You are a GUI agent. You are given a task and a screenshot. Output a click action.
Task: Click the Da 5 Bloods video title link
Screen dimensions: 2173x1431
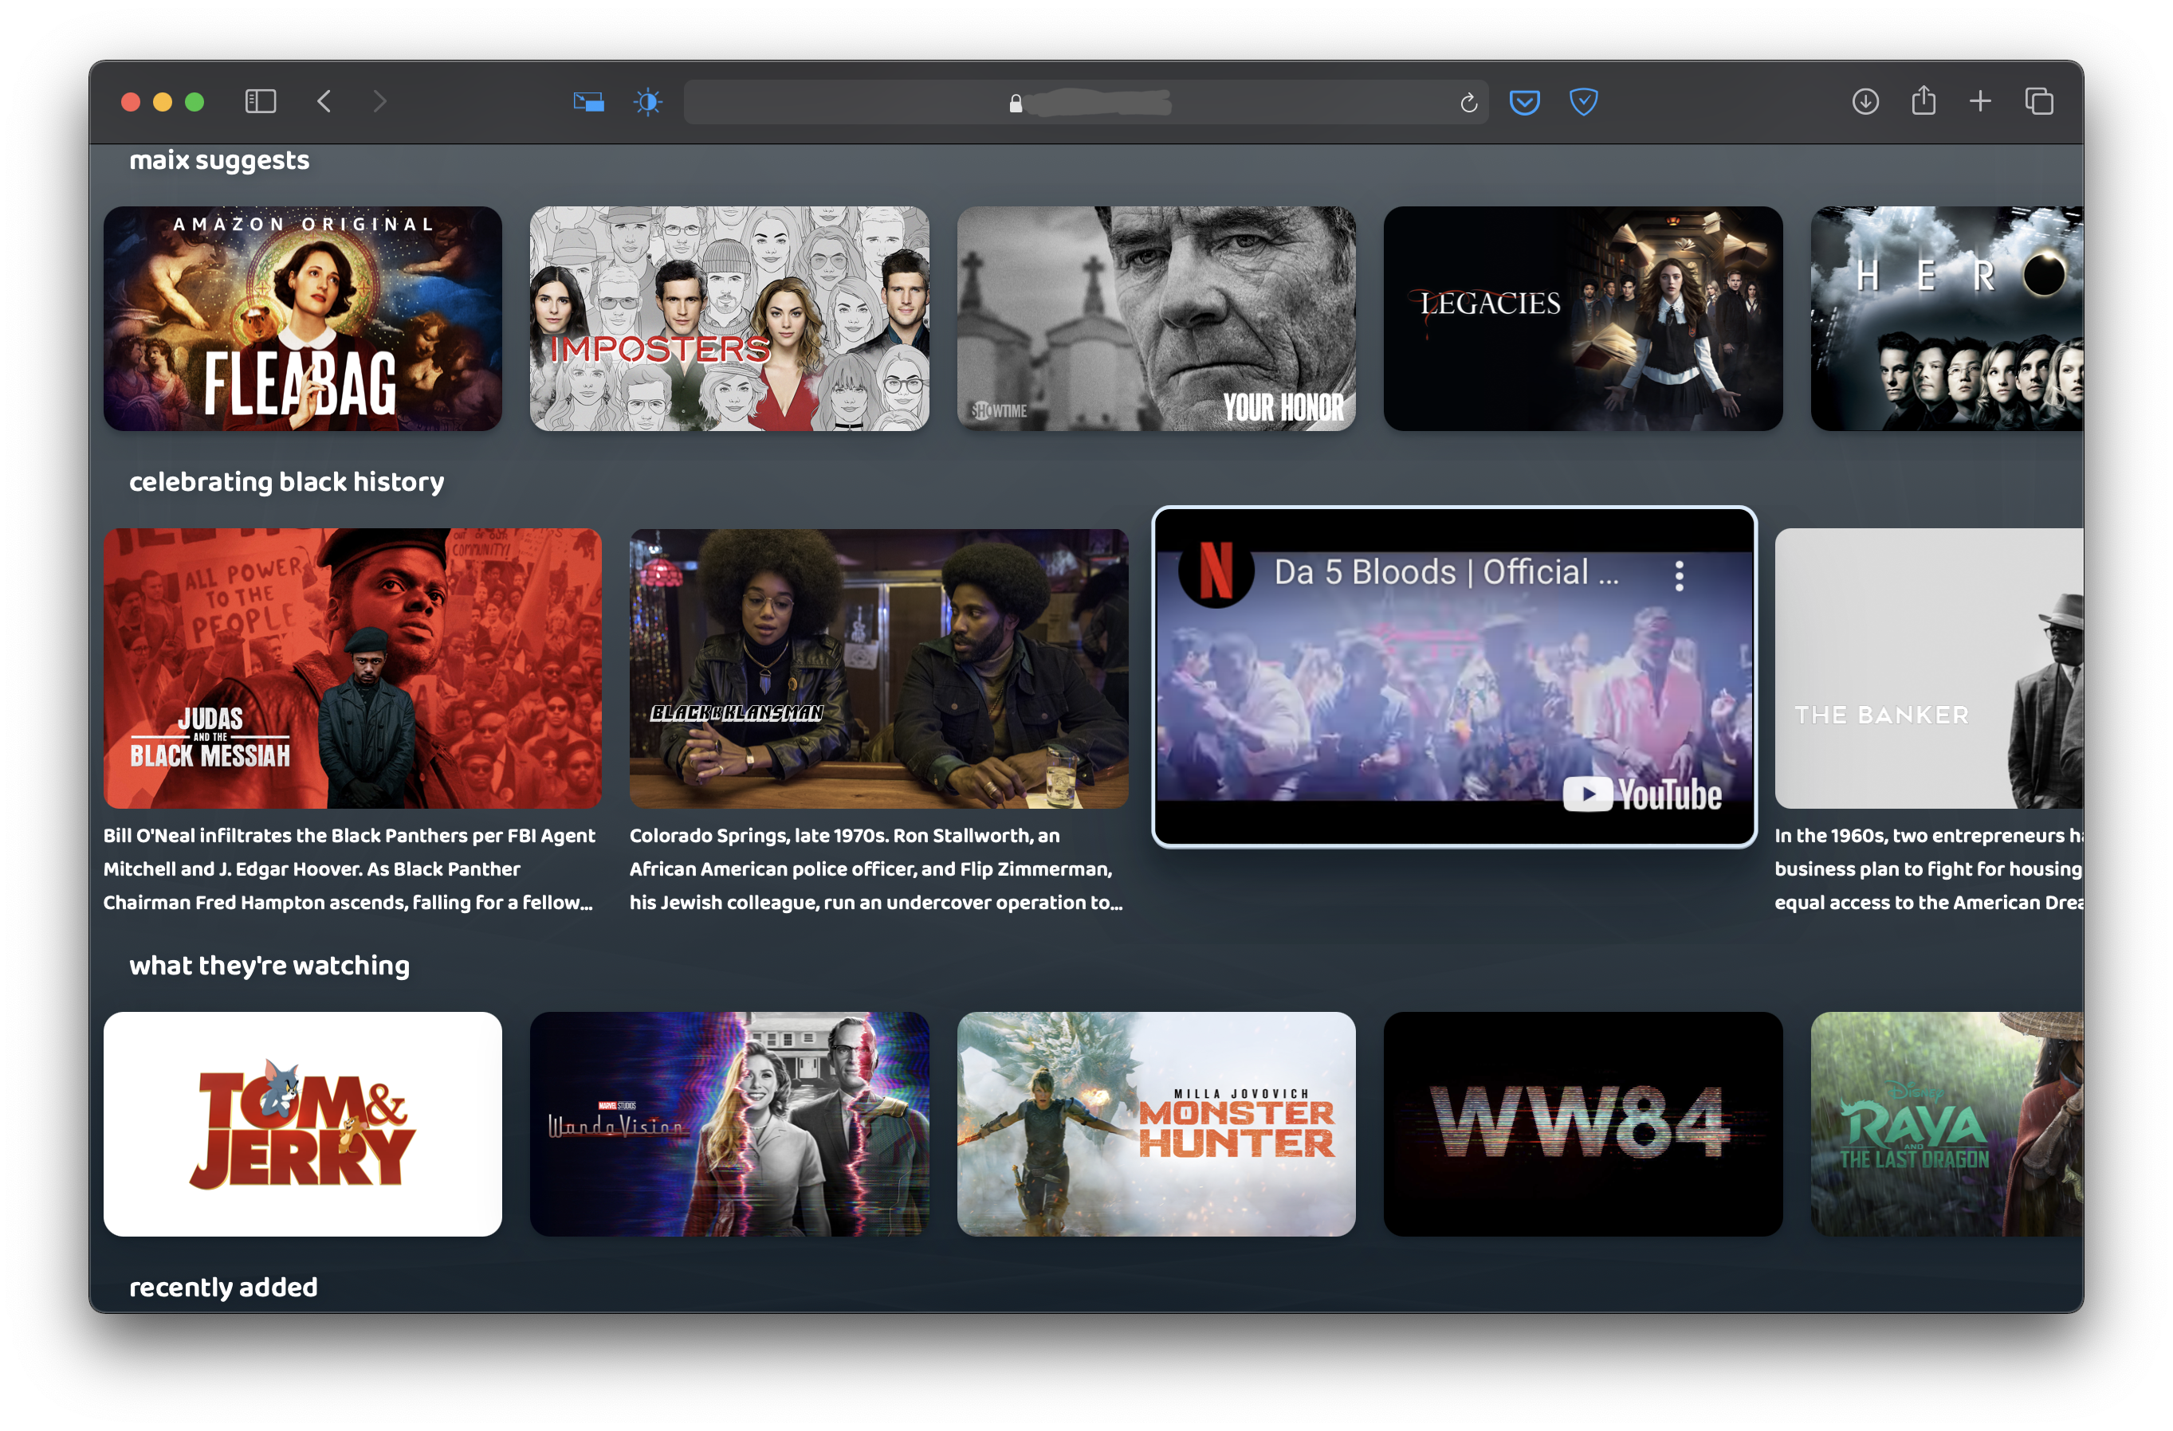(x=1445, y=572)
